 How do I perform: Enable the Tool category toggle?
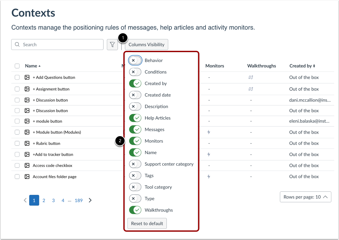click(x=135, y=187)
